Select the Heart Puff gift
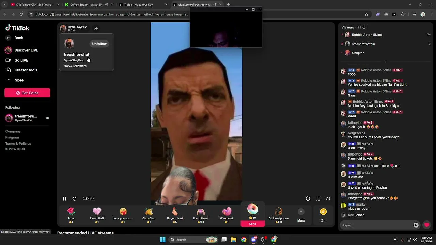This screenshot has width=436, height=245. 97,215
